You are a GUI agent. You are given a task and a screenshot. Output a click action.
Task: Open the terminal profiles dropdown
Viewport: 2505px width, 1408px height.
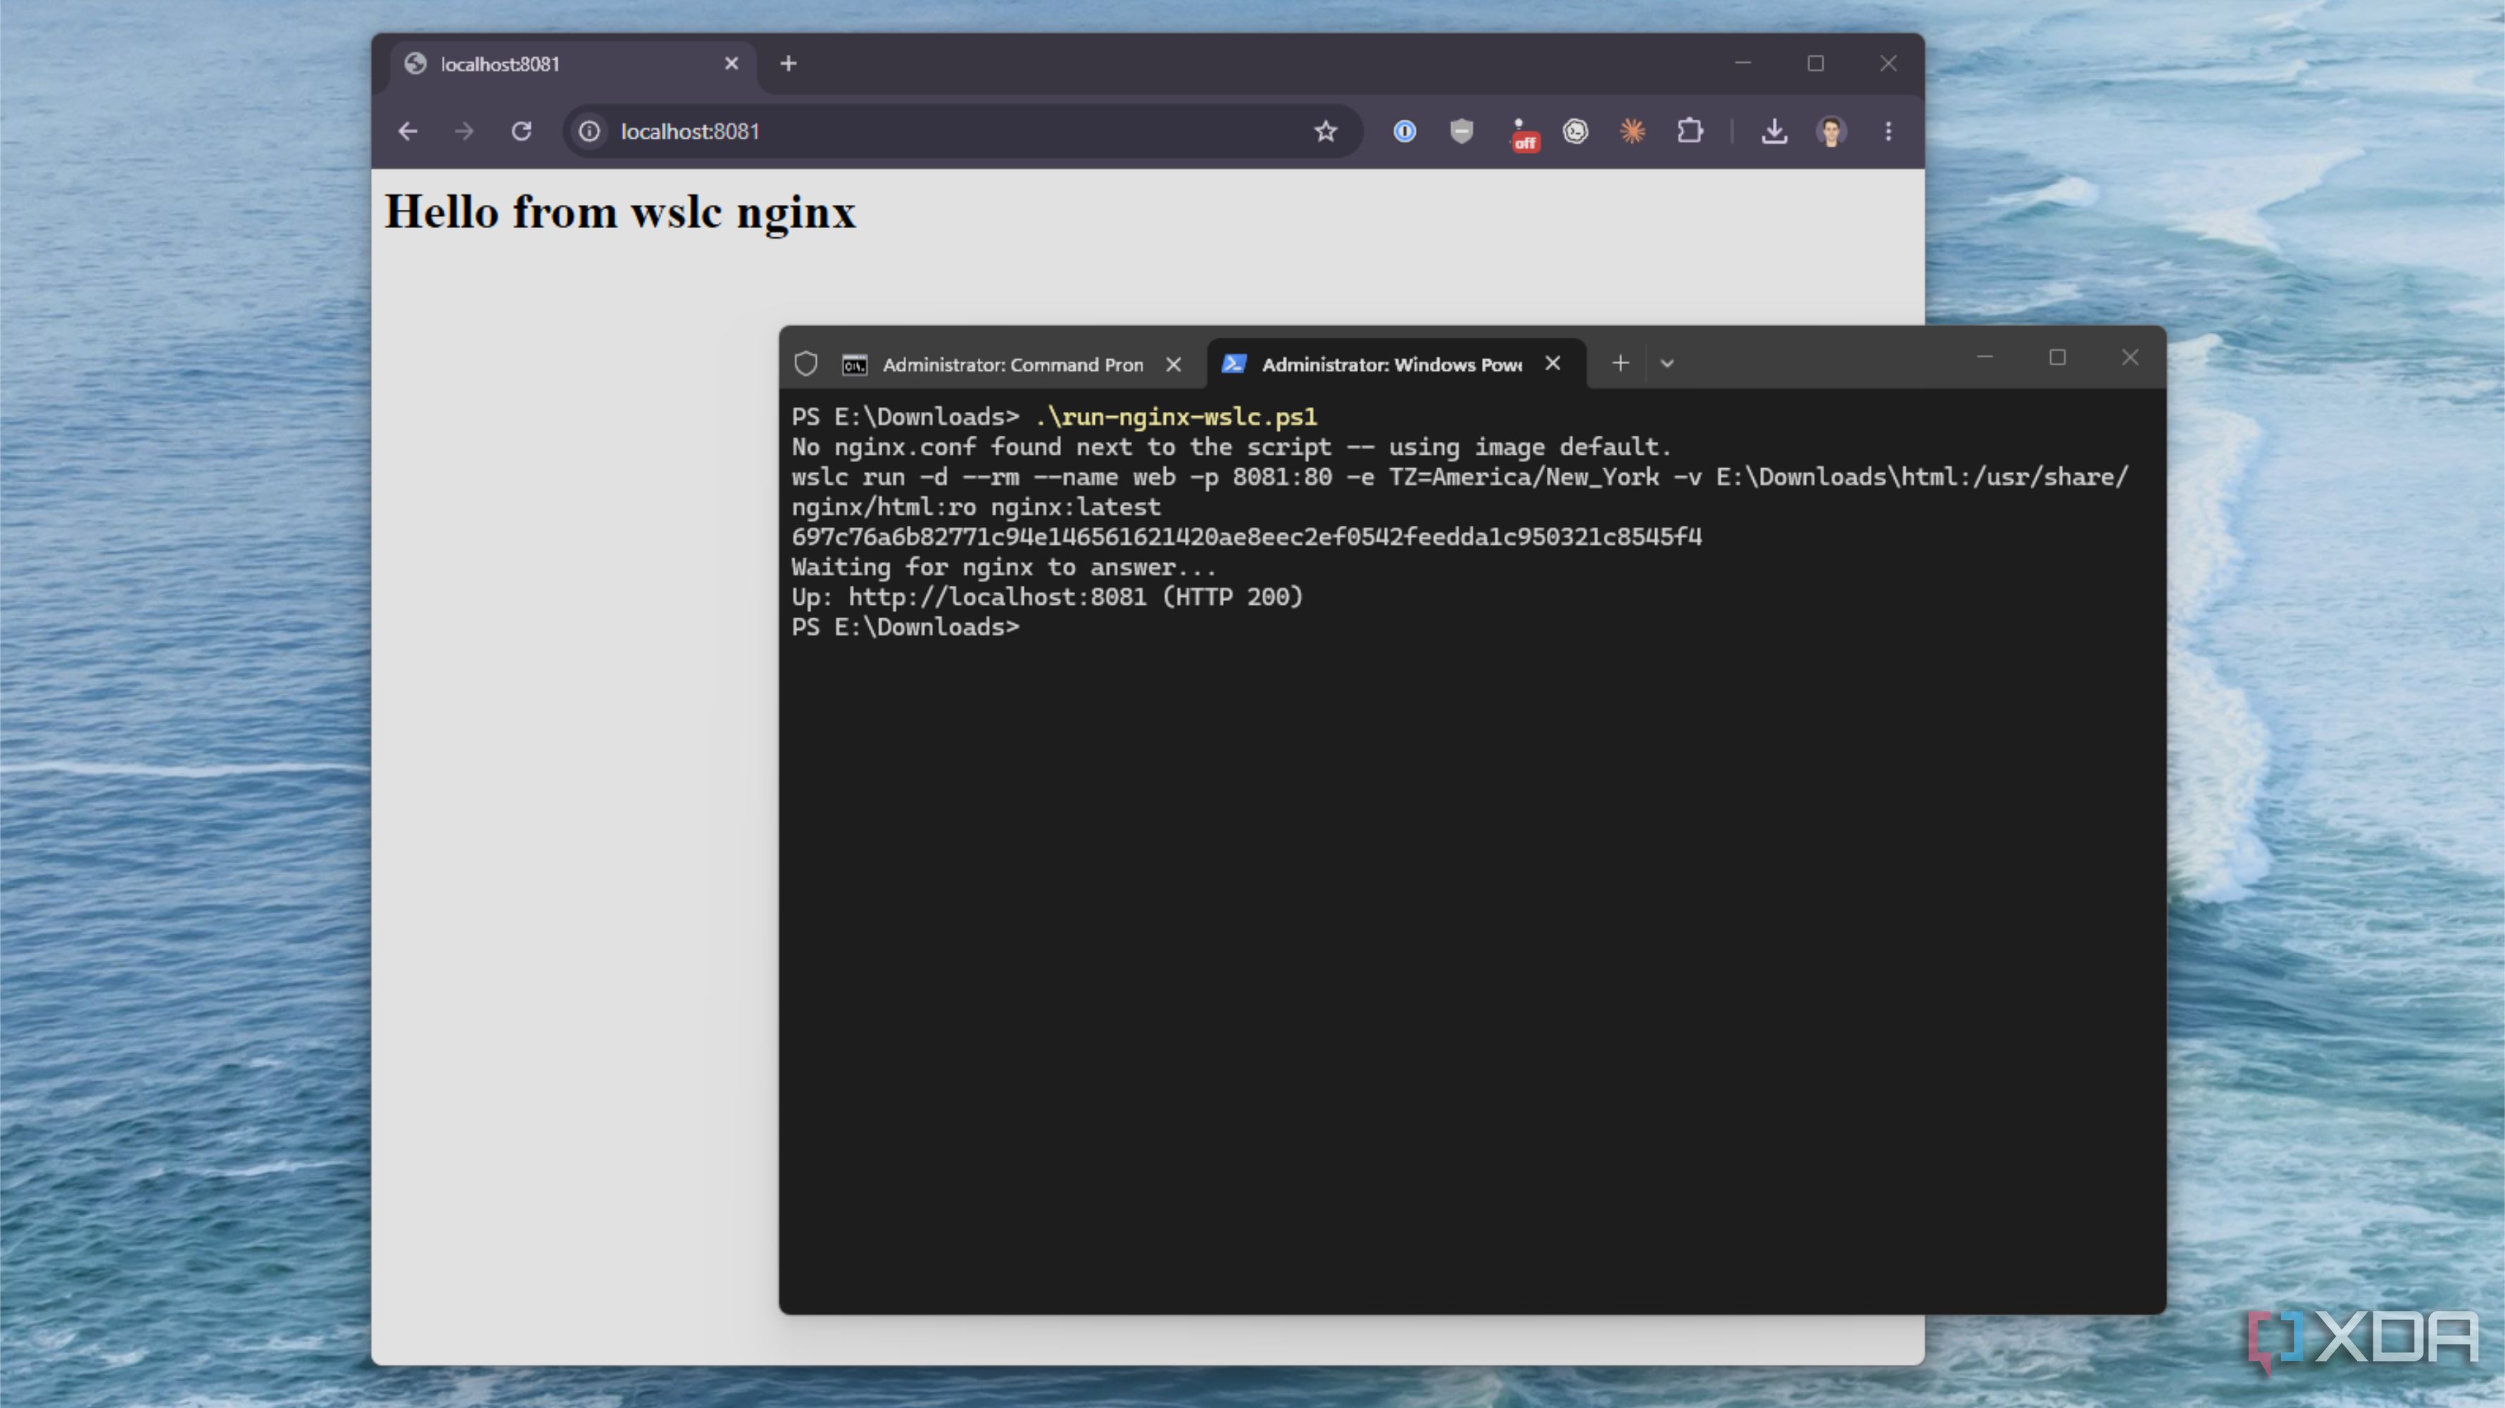click(1666, 364)
